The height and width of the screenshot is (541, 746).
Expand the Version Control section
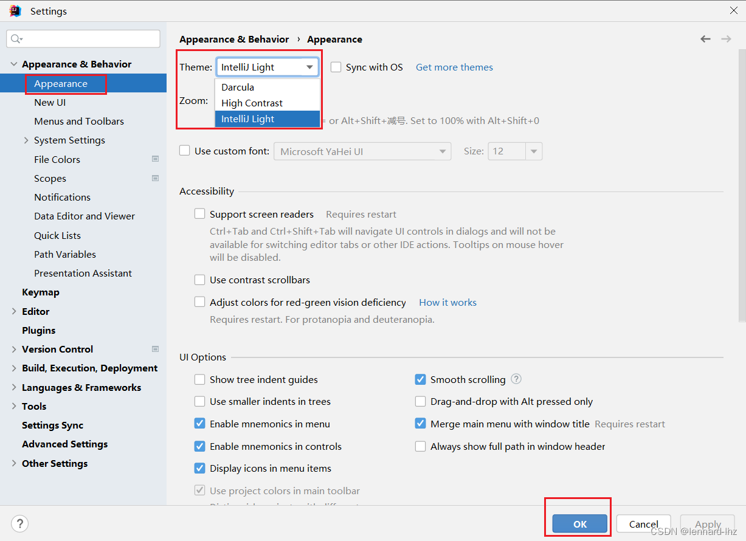pyautogui.click(x=14, y=349)
